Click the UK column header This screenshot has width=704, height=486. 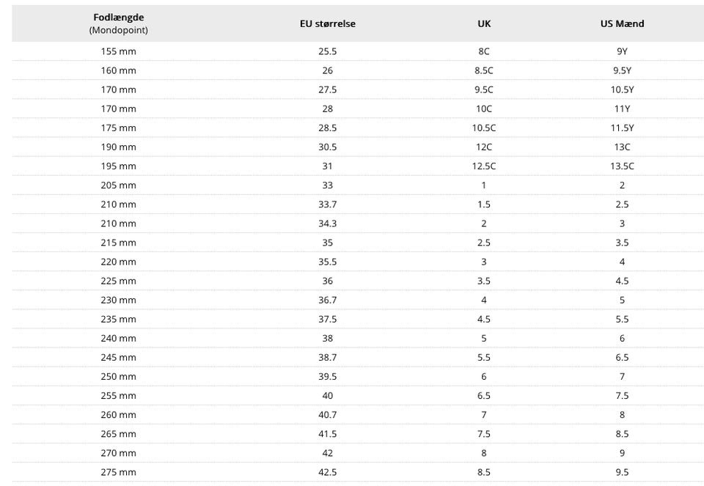coord(484,23)
